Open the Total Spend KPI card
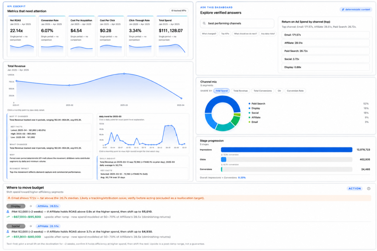This screenshot has width=377, height=251. pos(172,36)
